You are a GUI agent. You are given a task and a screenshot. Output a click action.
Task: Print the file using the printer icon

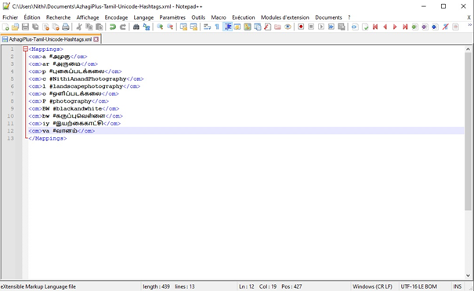tap(66, 27)
